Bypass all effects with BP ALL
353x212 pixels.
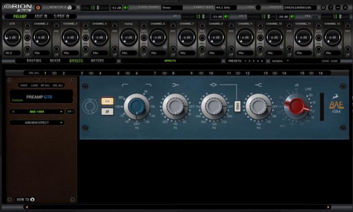tap(45, 86)
